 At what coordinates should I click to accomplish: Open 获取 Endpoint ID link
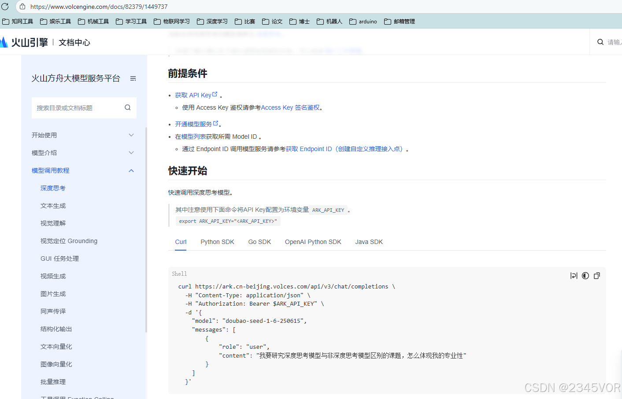345,149
